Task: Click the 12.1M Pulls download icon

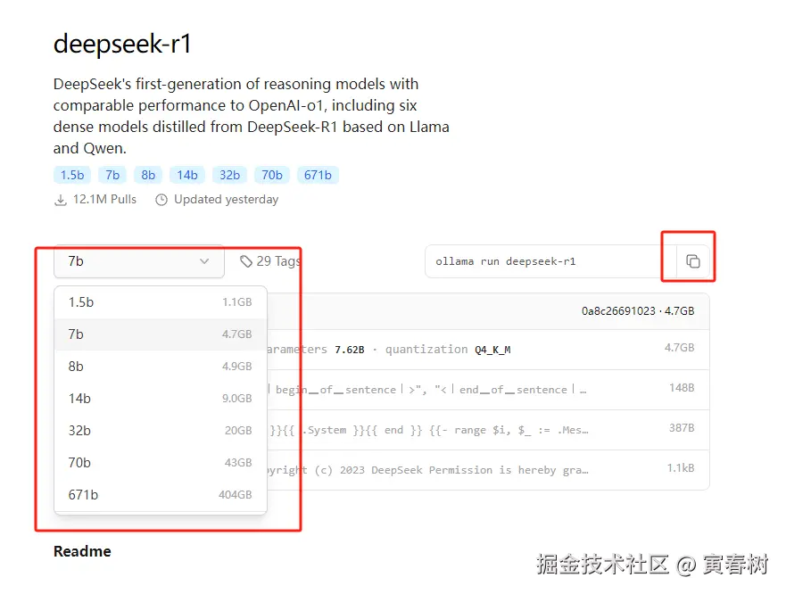Action: coord(60,200)
